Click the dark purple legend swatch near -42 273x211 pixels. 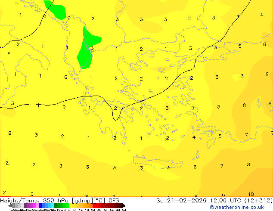pos(25,205)
